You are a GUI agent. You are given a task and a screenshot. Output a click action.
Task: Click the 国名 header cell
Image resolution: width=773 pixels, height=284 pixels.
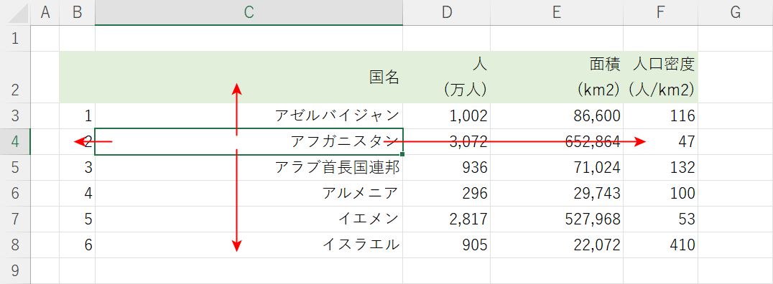click(x=249, y=77)
